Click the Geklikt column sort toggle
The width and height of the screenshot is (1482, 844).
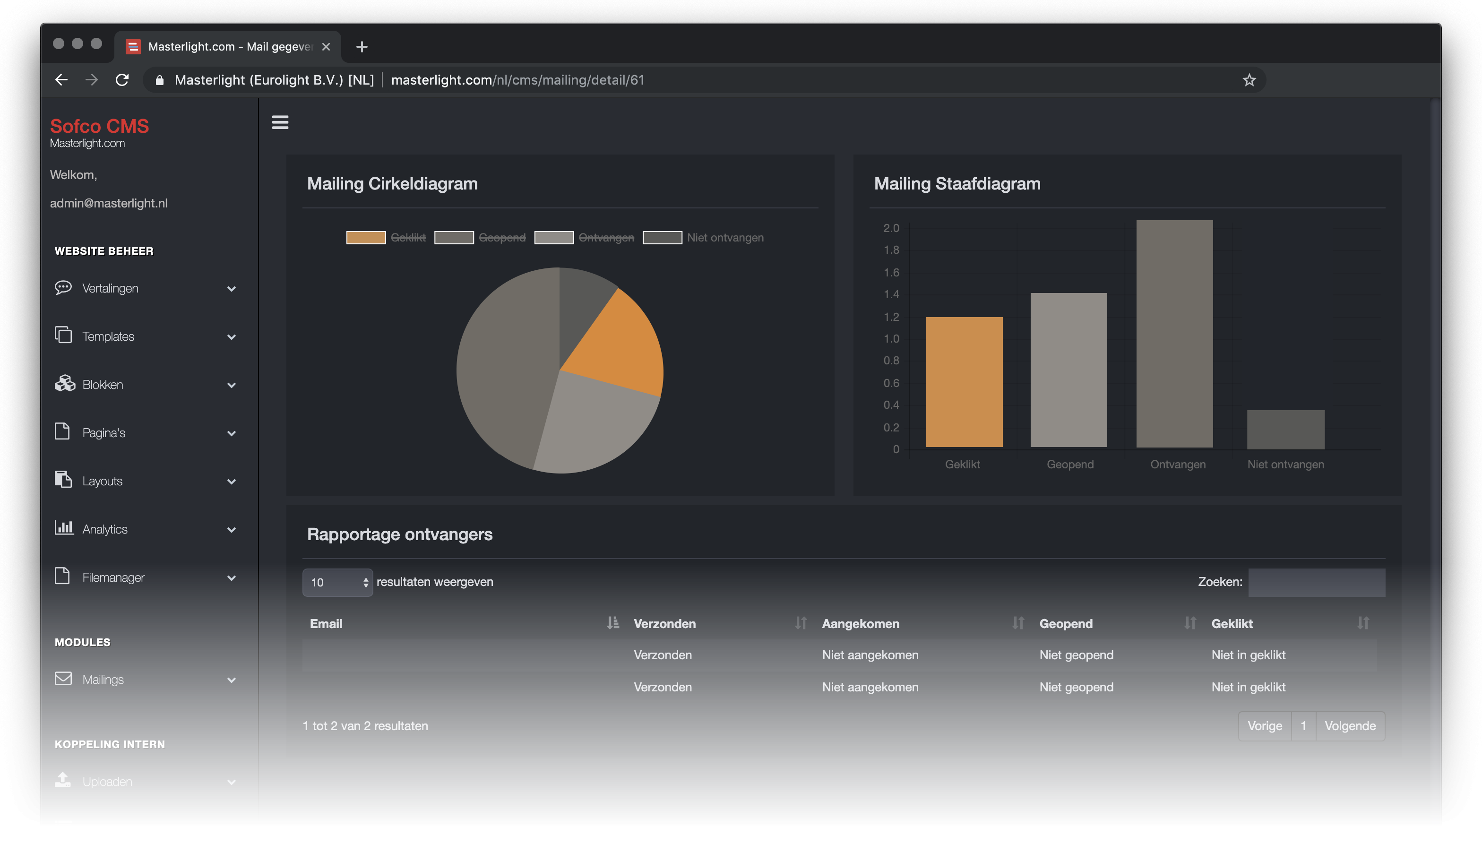point(1365,623)
